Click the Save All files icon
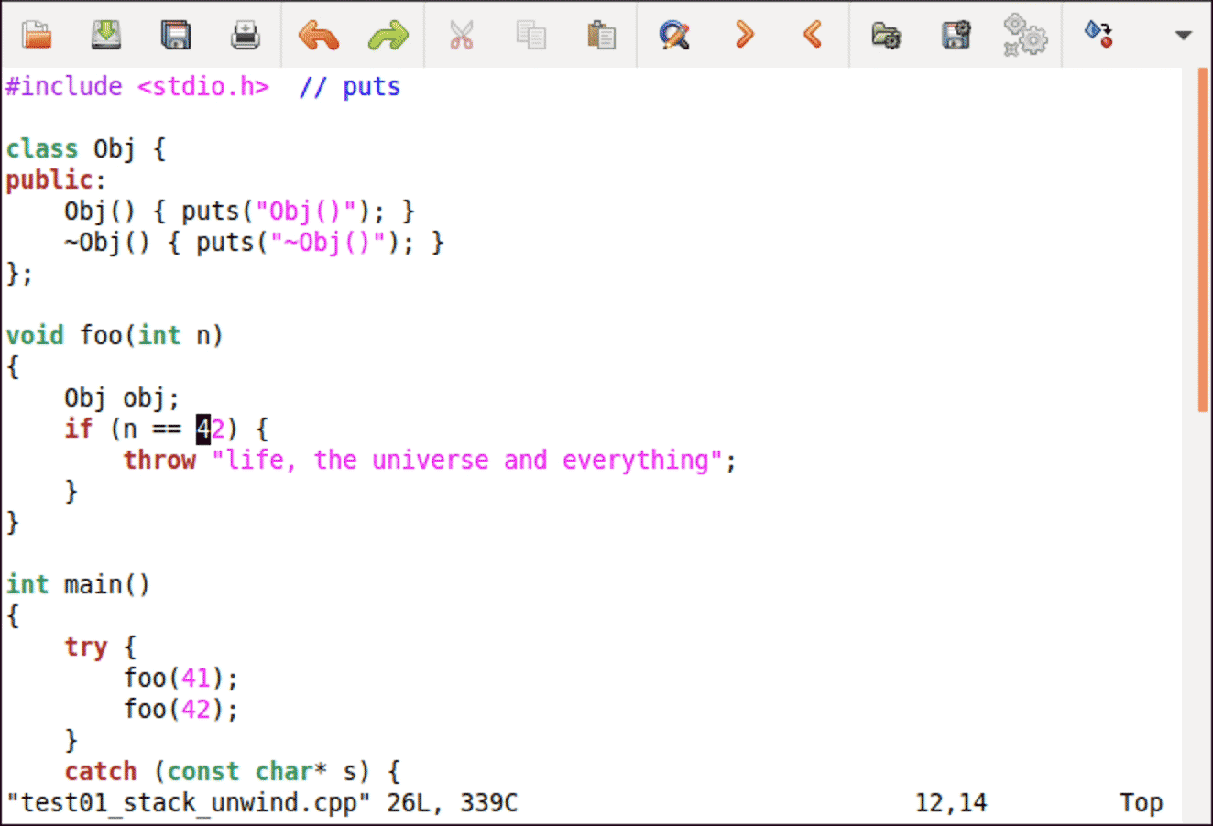Screen dimensions: 1213x826 (x=175, y=35)
